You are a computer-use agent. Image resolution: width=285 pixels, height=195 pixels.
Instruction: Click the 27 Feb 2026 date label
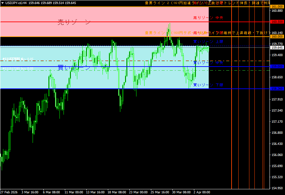coord(9,192)
